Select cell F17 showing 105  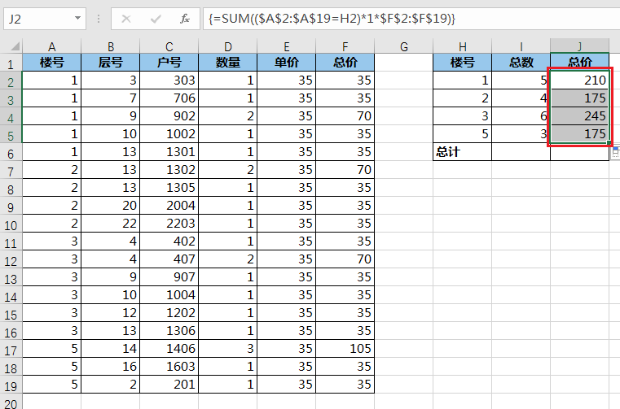coord(345,349)
